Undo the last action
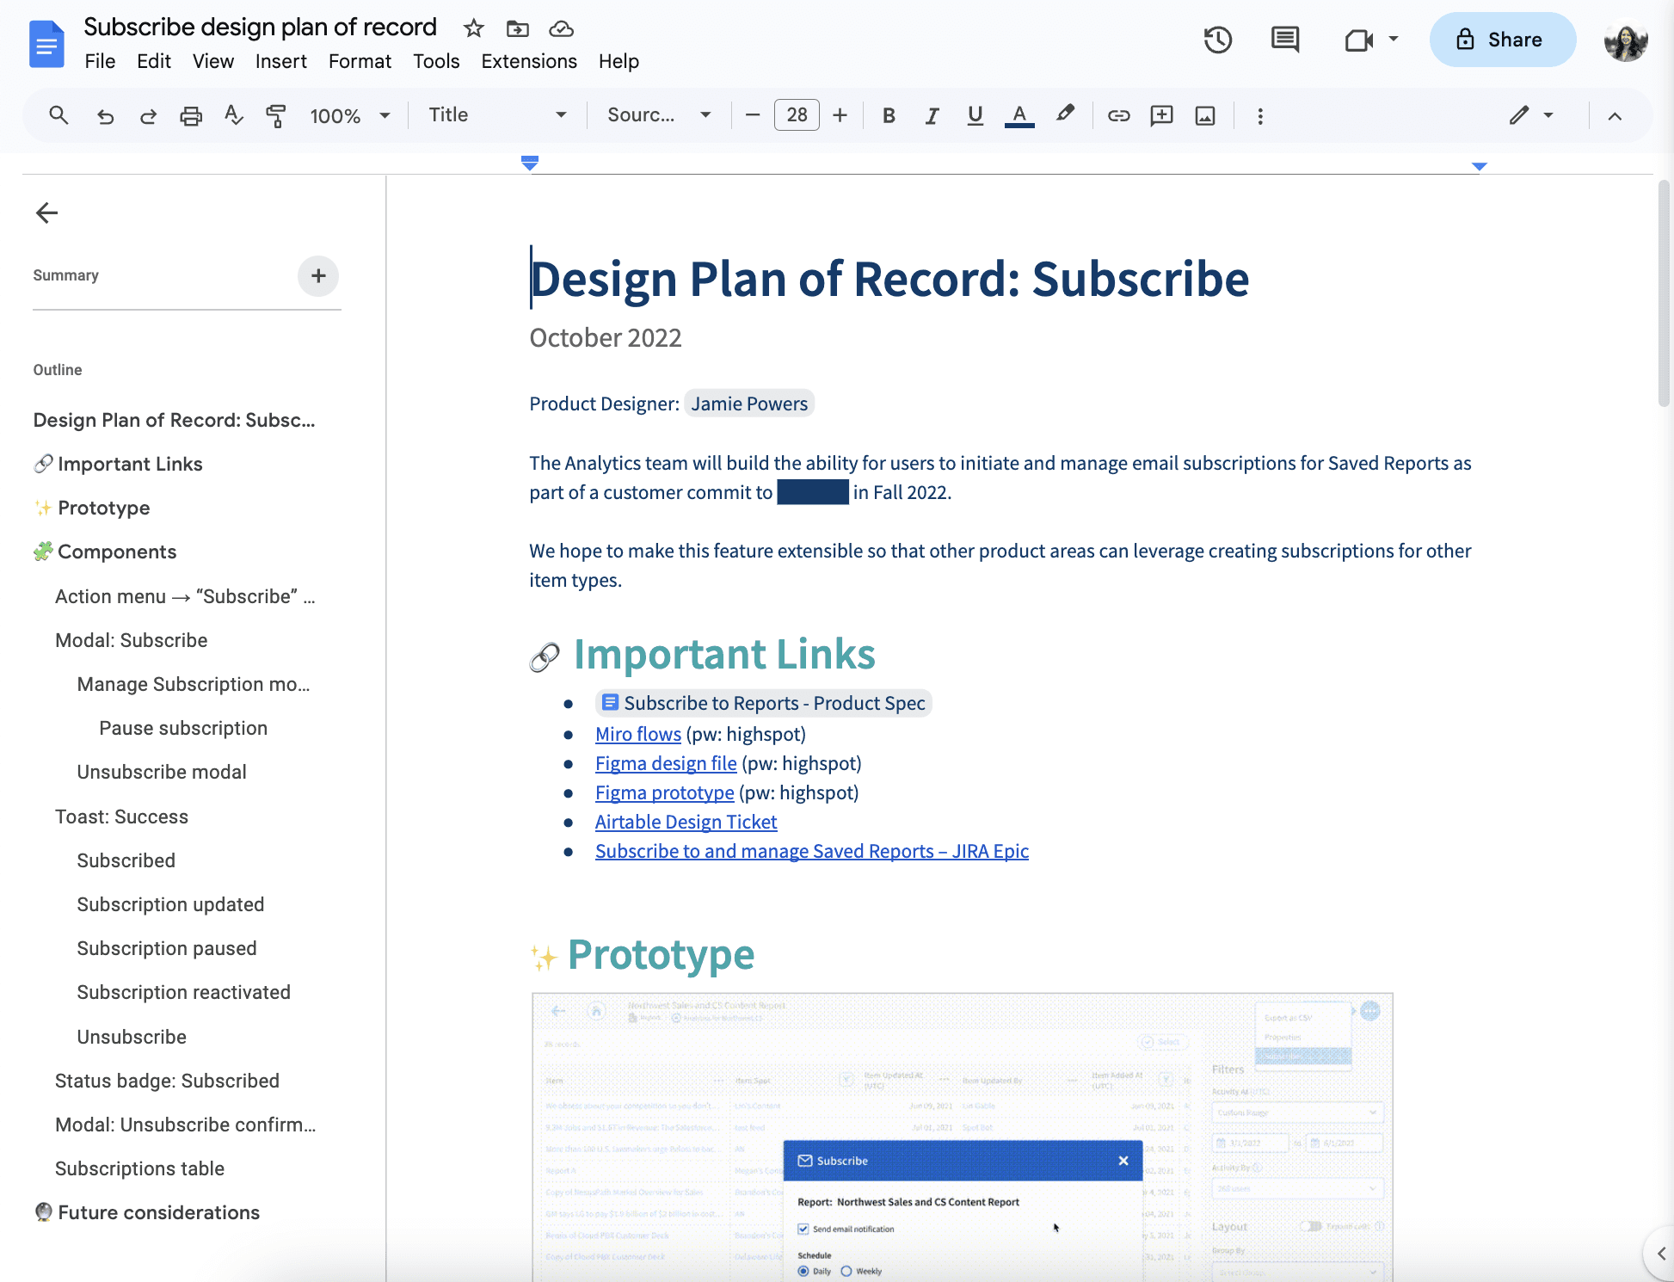Image resolution: width=1674 pixels, height=1282 pixels. click(x=105, y=115)
